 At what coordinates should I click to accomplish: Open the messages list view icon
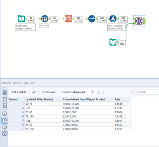click(x=5, y=93)
